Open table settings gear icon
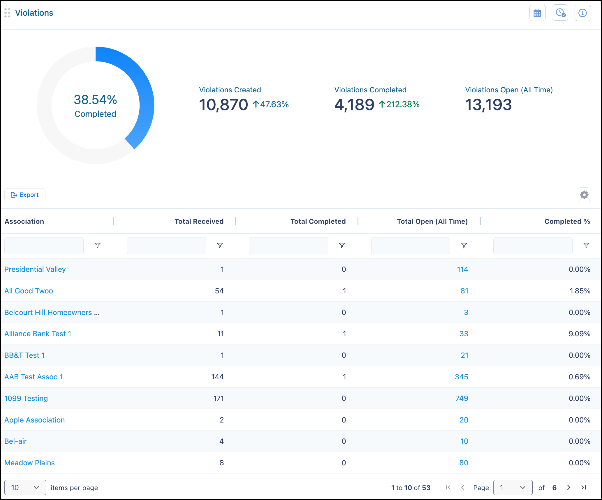602x500 pixels. click(584, 195)
